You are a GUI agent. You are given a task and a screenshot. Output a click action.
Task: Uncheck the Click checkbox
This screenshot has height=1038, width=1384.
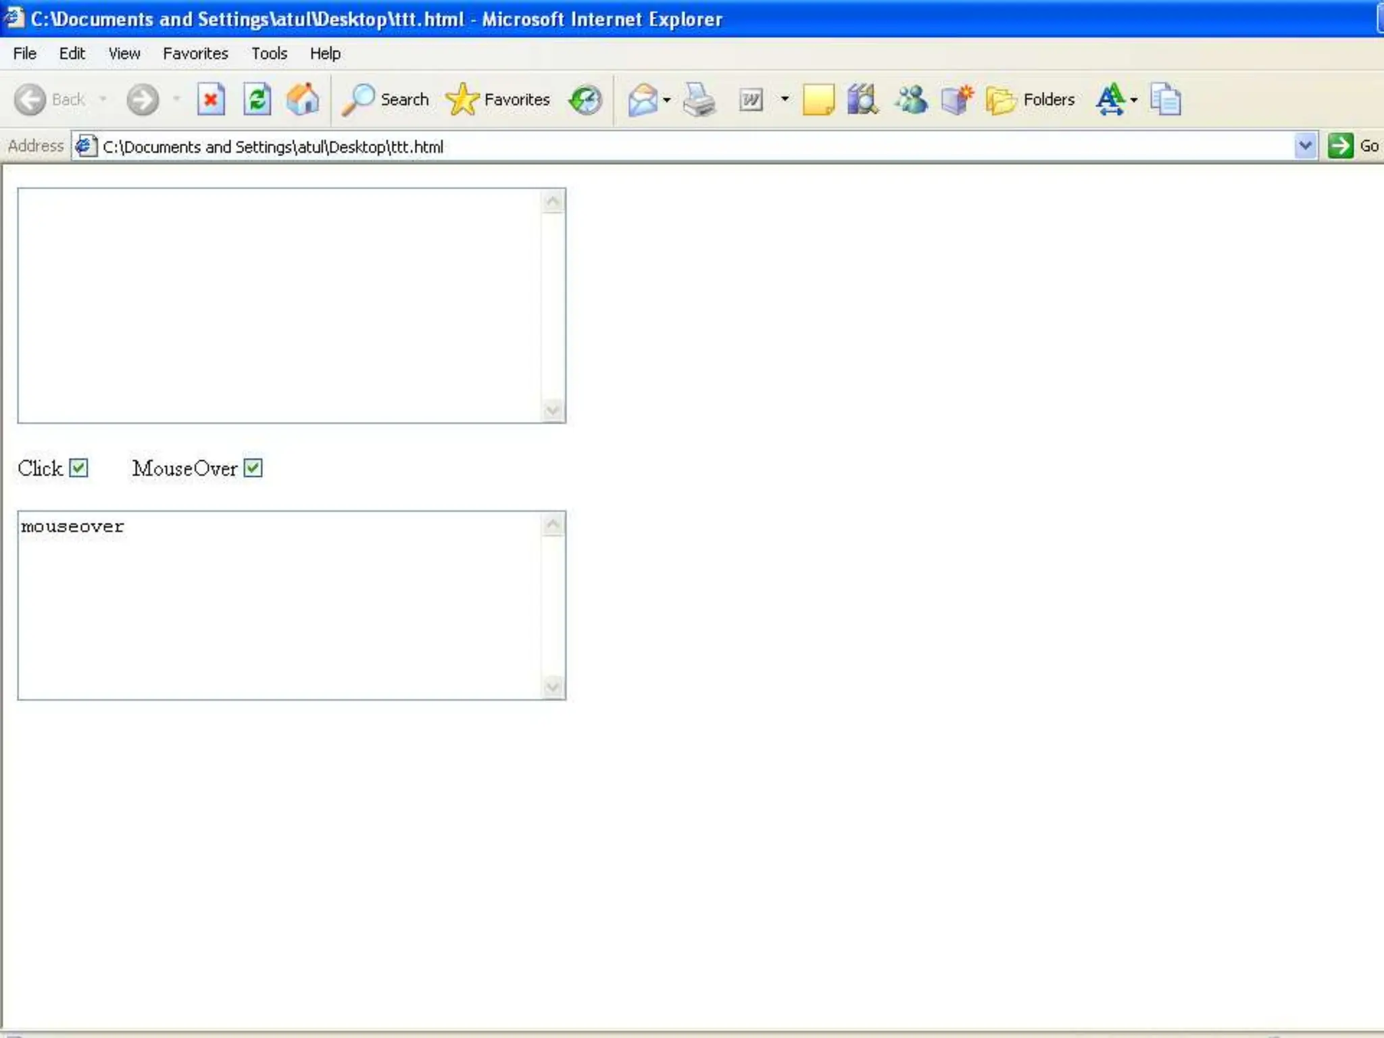pyautogui.click(x=78, y=468)
